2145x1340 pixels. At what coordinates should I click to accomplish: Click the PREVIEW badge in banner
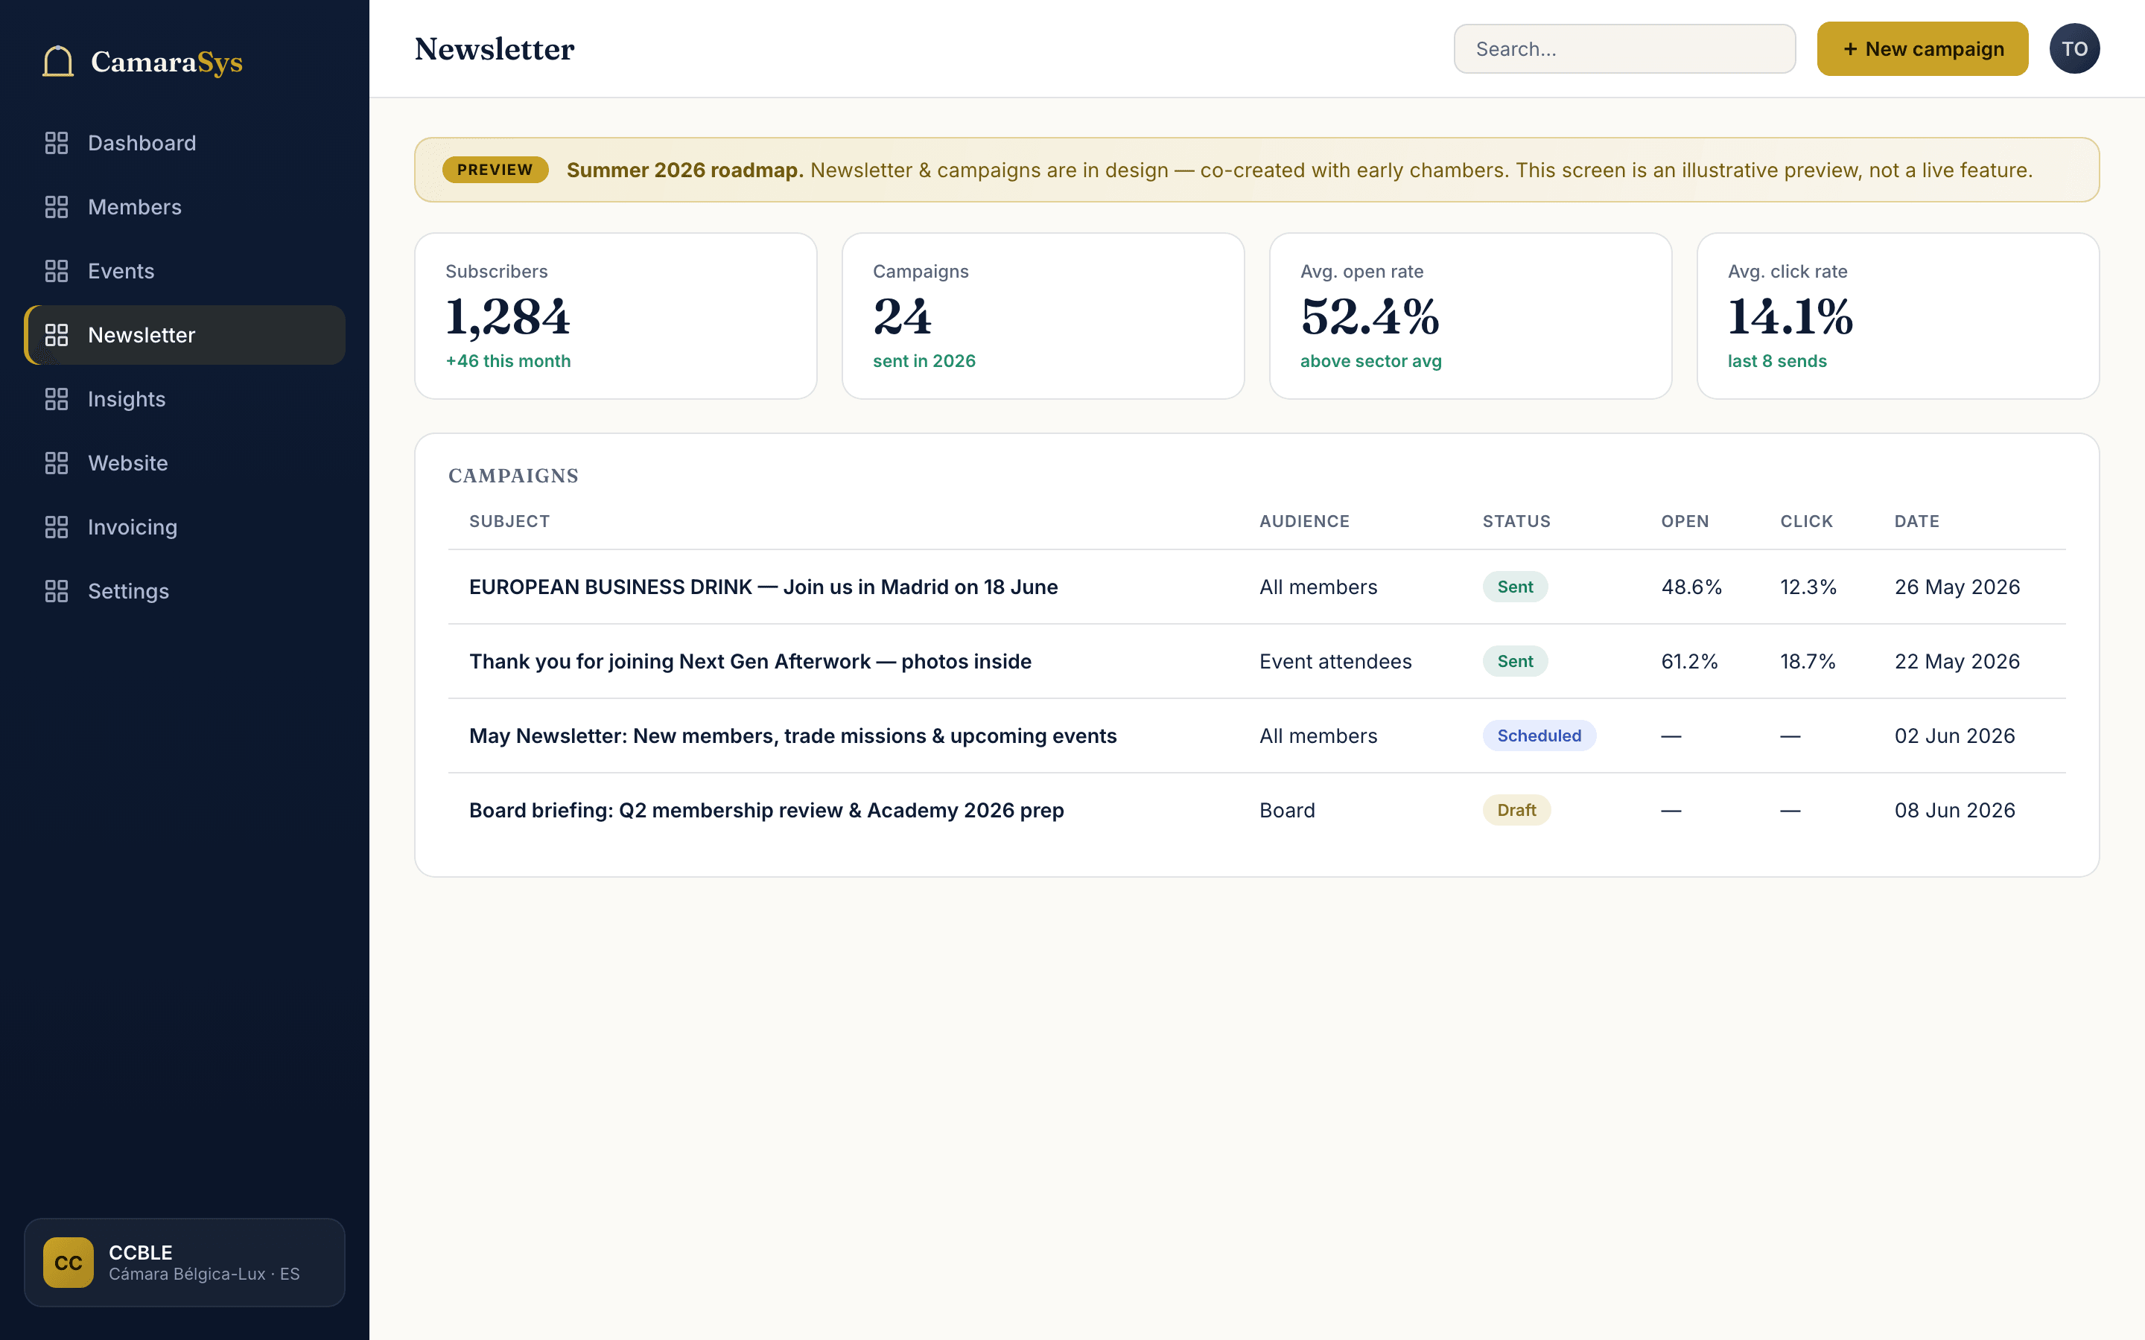(495, 169)
